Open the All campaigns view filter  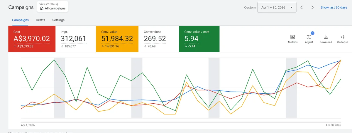(53, 6)
